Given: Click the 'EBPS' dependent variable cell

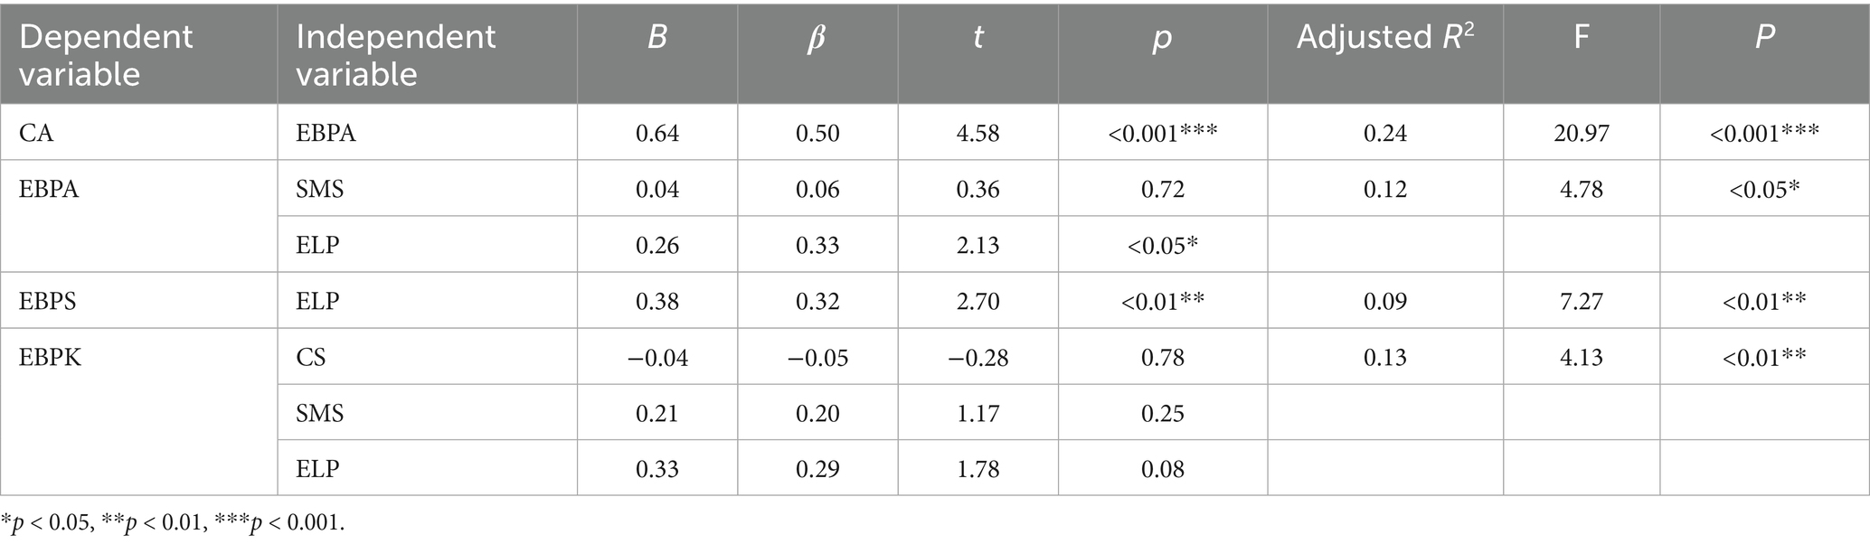Looking at the screenshot, I should pyautogui.click(x=47, y=301).
